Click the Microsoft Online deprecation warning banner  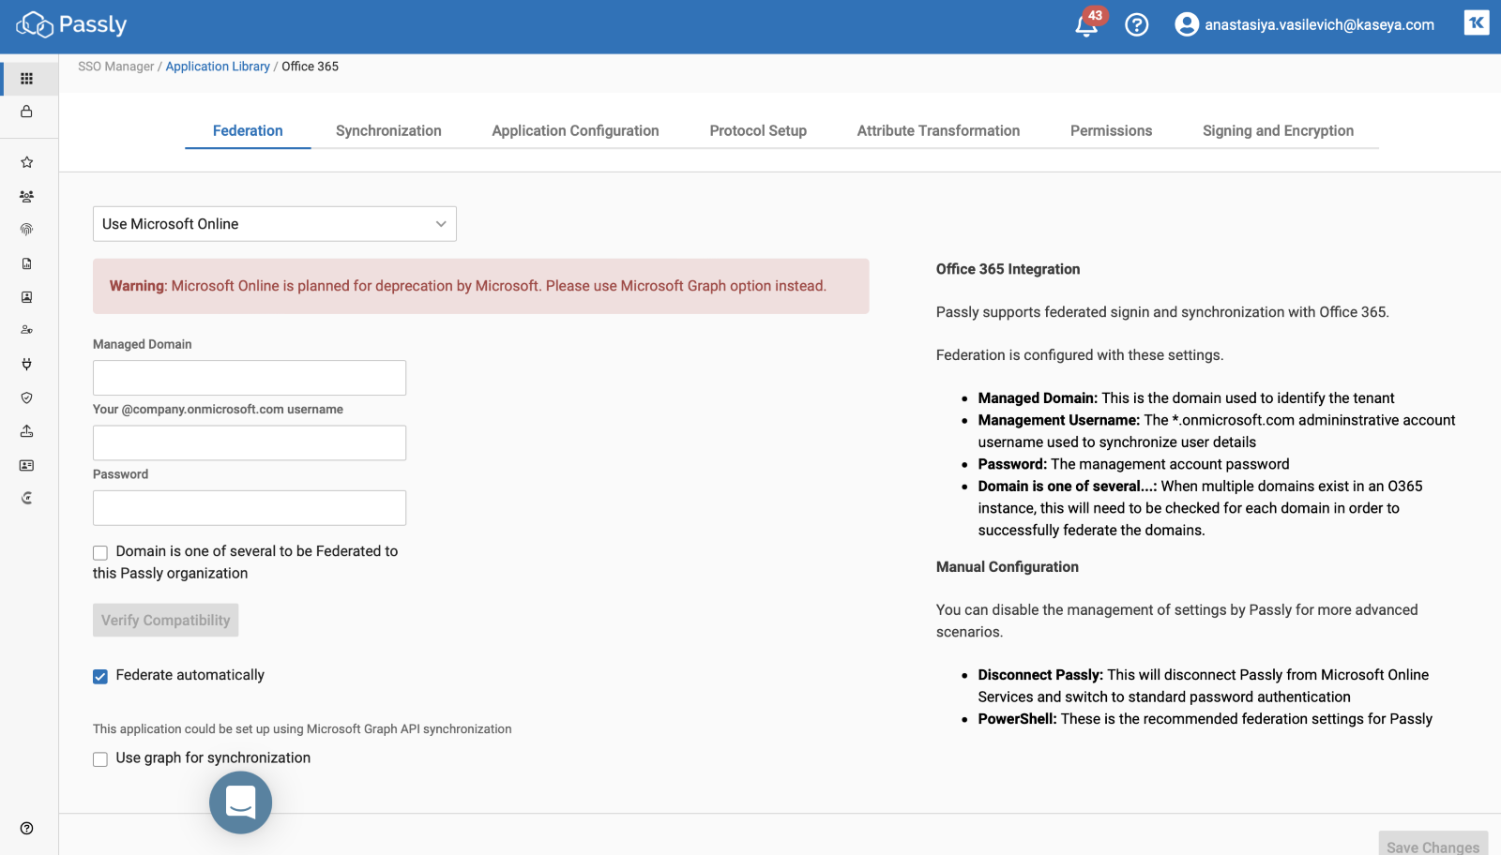pyautogui.click(x=481, y=286)
